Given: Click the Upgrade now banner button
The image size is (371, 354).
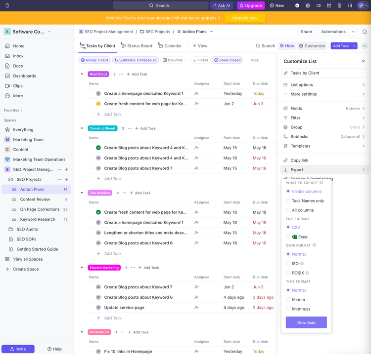Looking at the screenshot, I should point(245,18).
